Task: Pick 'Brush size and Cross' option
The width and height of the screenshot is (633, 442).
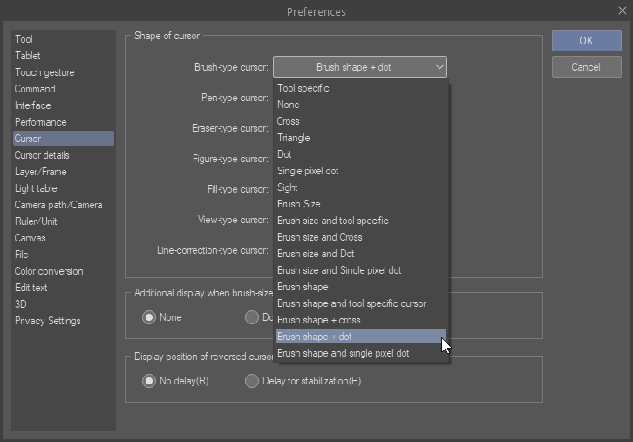Action: click(319, 237)
